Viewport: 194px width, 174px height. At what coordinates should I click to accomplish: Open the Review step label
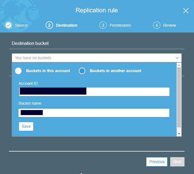click(170, 25)
